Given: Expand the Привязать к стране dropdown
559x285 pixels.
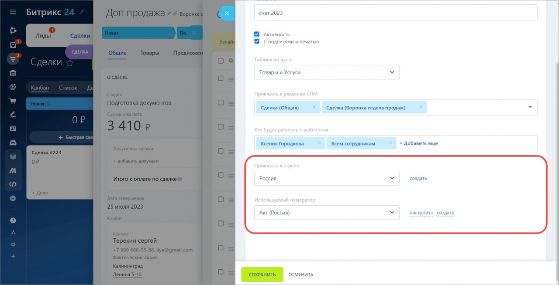Looking at the screenshot, I should 327,178.
